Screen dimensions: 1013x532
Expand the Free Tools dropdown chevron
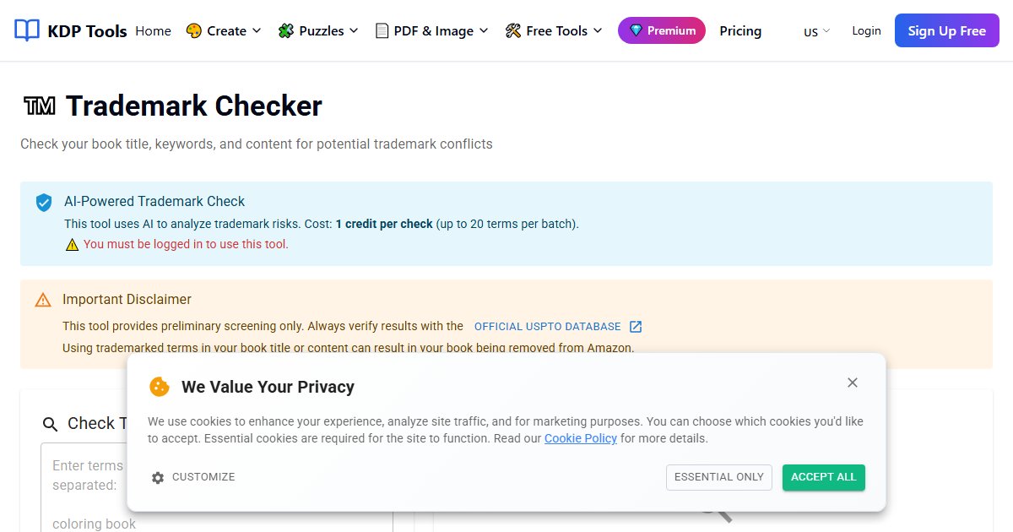tap(598, 31)
